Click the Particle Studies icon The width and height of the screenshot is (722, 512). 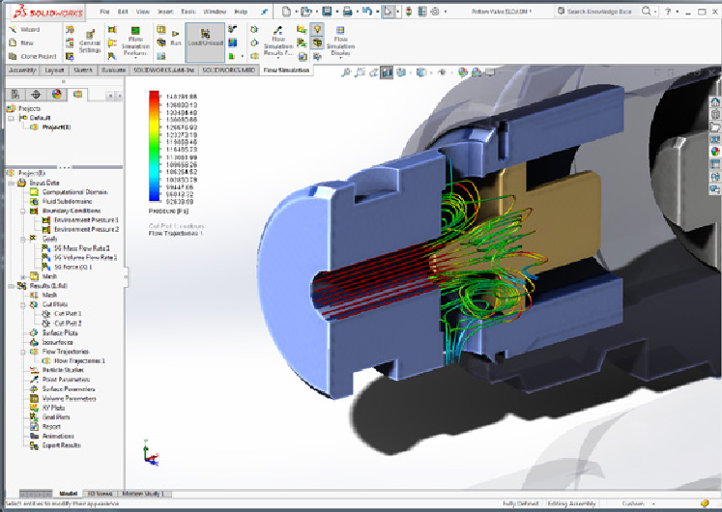pyautogui.click(x=34, y=370)
